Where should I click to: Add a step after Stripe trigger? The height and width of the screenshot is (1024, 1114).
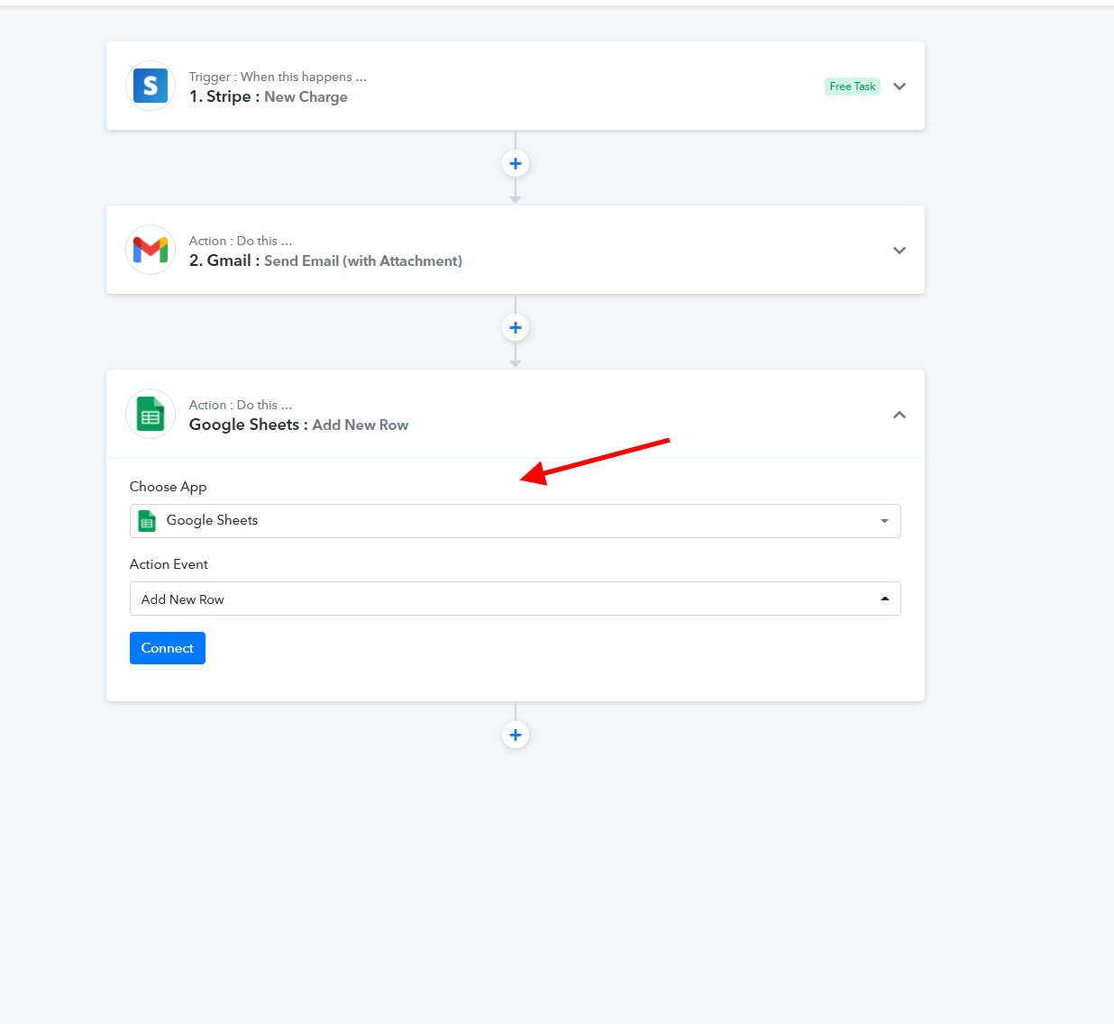516,163
